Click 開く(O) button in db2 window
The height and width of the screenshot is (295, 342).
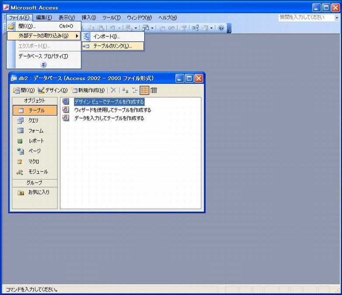(x=24, y=90)
